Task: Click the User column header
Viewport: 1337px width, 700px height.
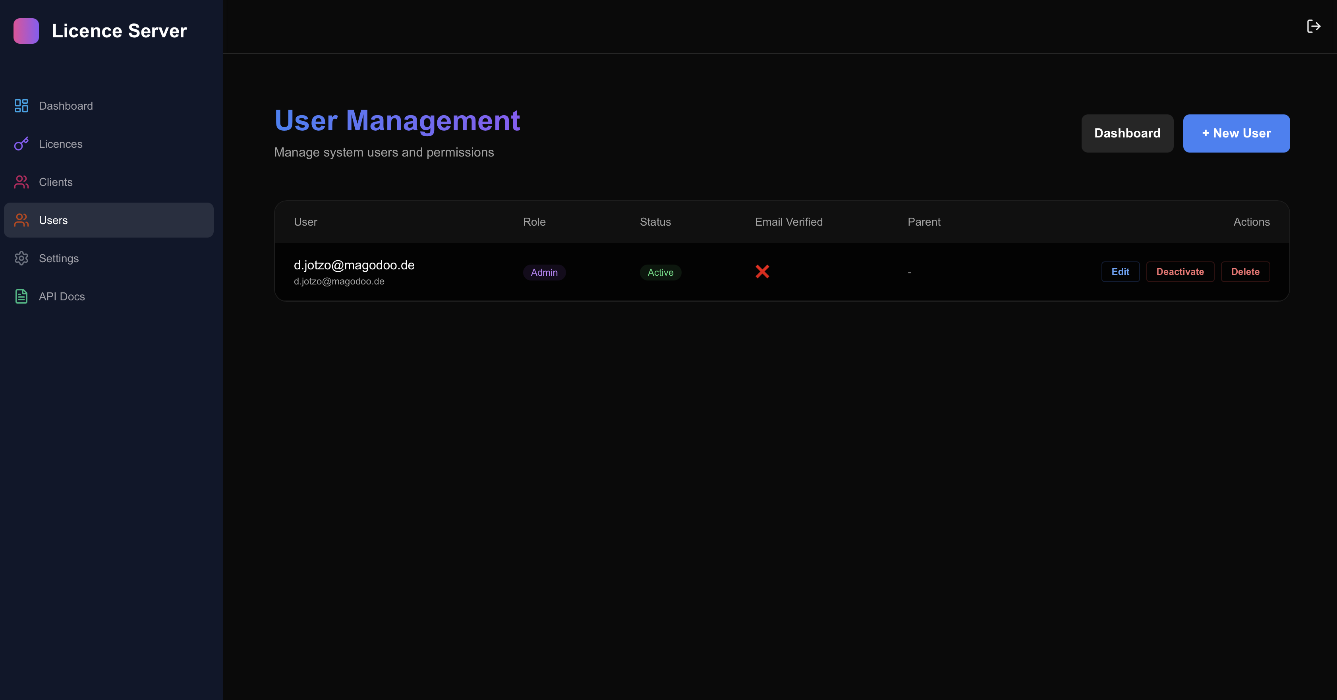Action: point(305,222)
